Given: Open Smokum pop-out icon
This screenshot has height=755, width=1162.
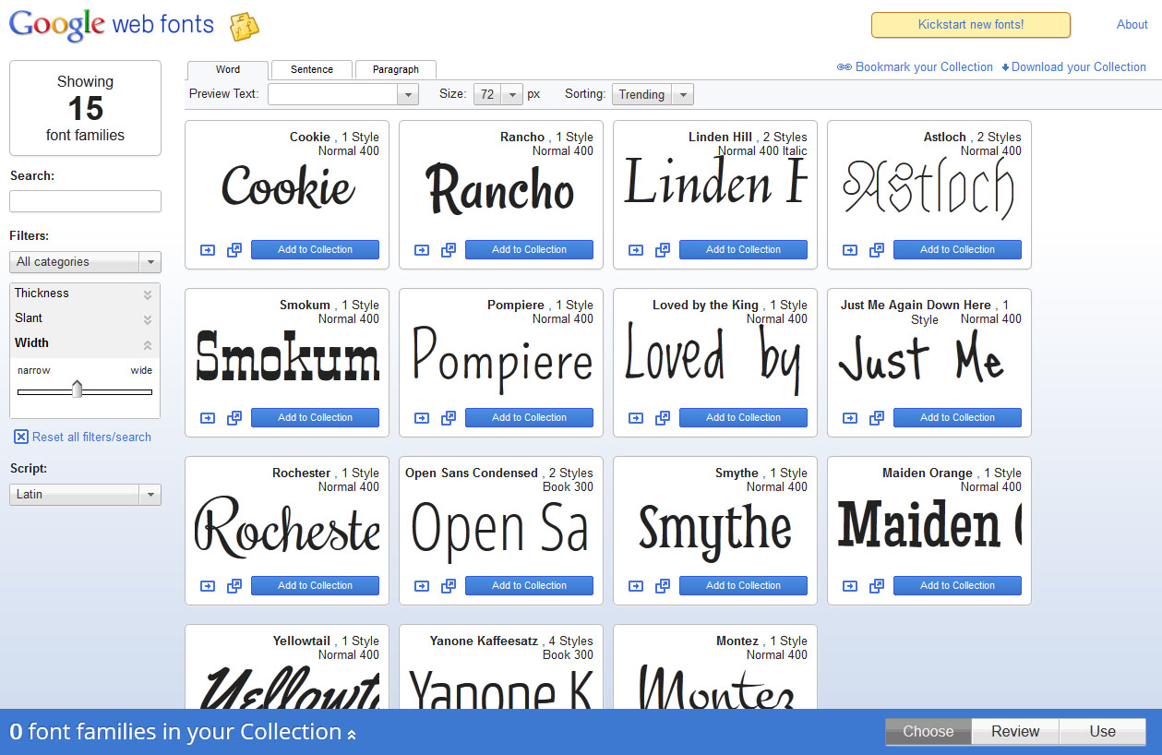Looking at the screenshot, I should (234, 418).
